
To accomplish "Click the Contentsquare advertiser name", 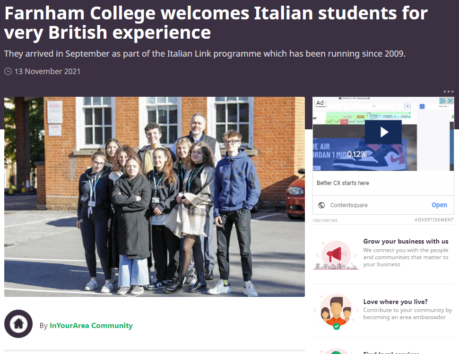I will coord(349,205).
